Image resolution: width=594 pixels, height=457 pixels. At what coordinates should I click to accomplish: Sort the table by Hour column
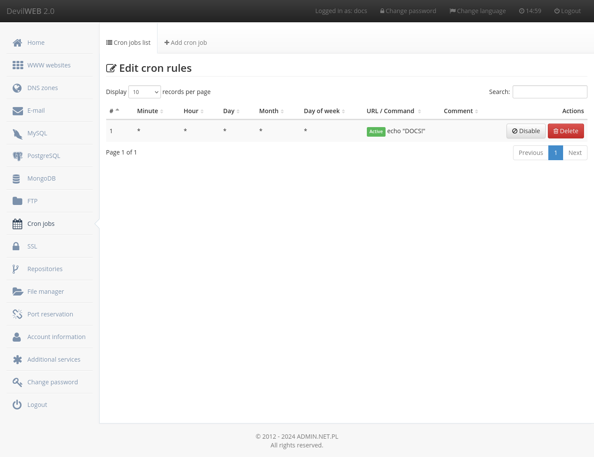pyautogui.click(x=193, y=111)
